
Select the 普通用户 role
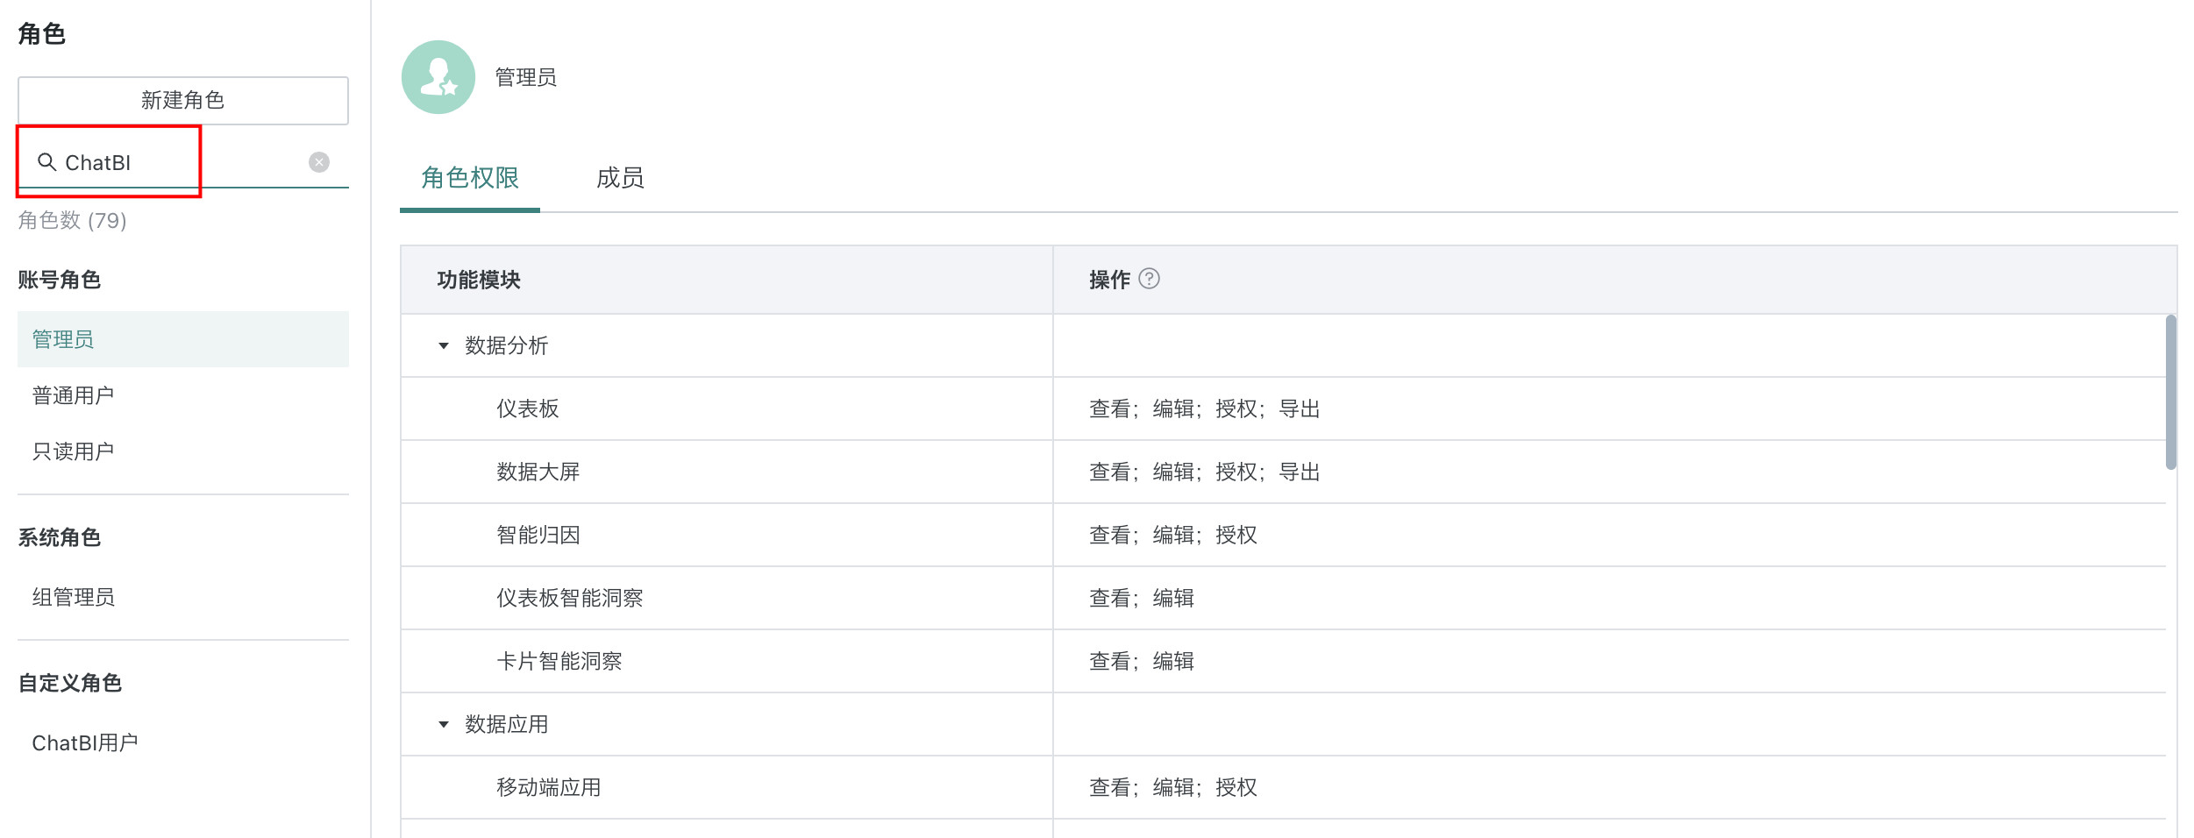point(74,395)
